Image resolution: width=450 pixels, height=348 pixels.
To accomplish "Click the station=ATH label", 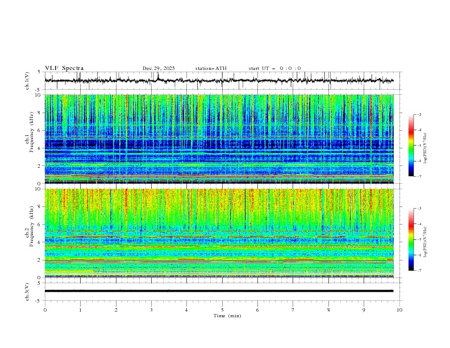I will (211, 68).
